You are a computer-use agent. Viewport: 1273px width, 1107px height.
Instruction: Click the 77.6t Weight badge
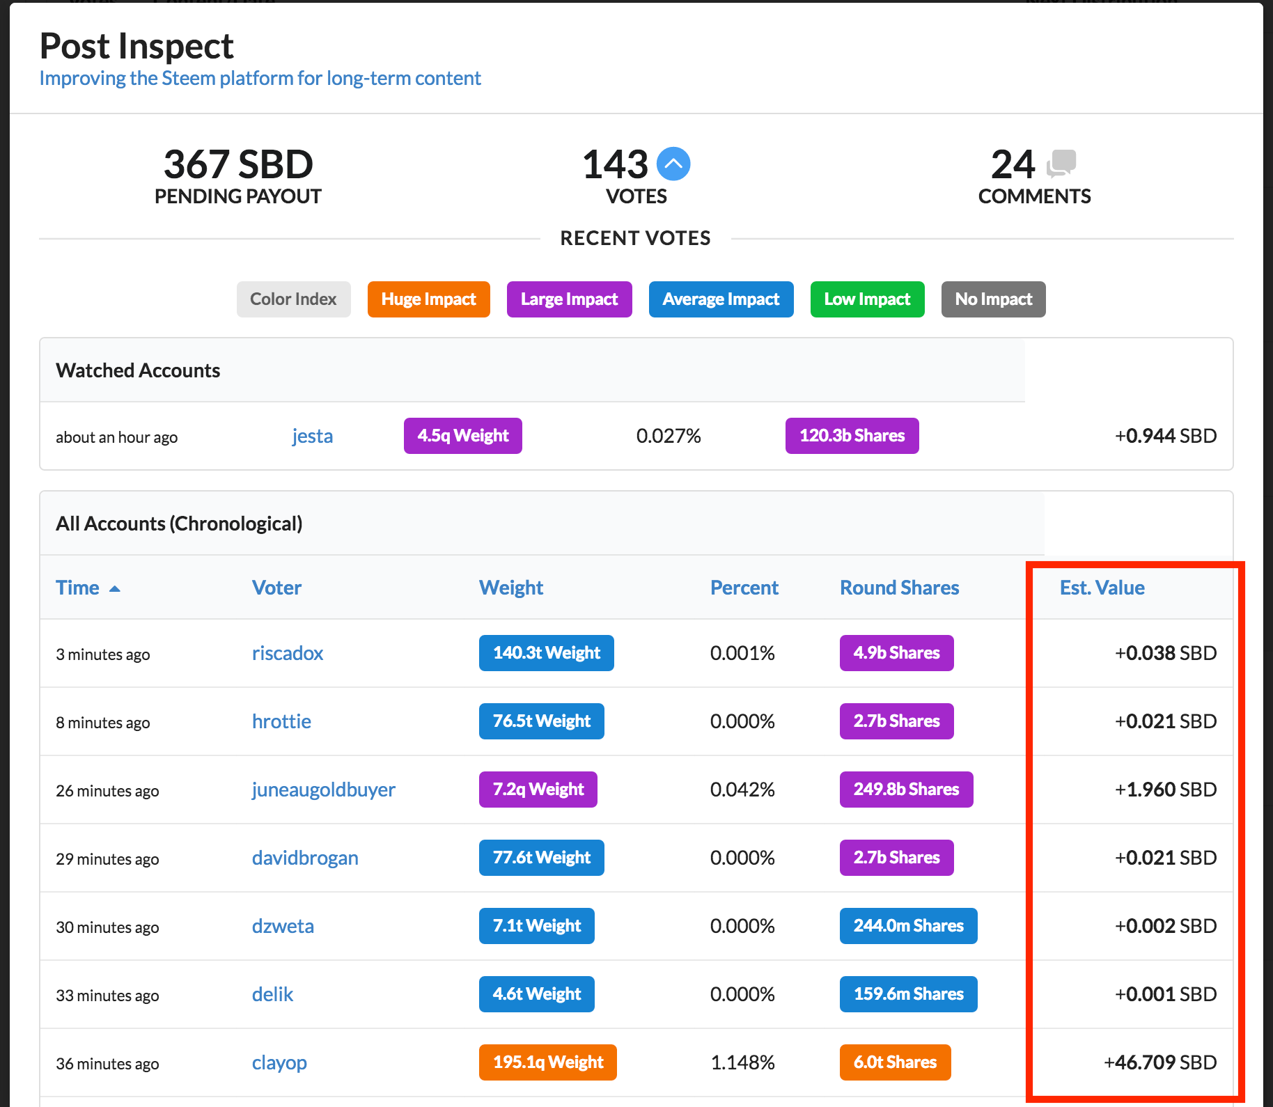coord(541,858)
